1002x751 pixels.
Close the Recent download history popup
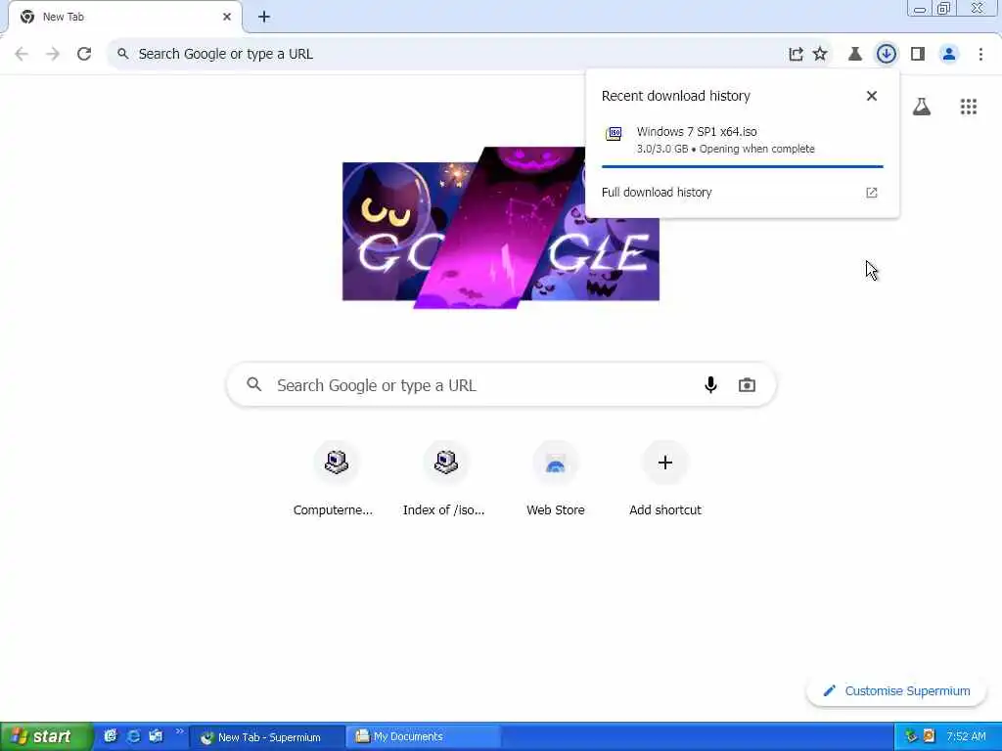pos(872,96)
